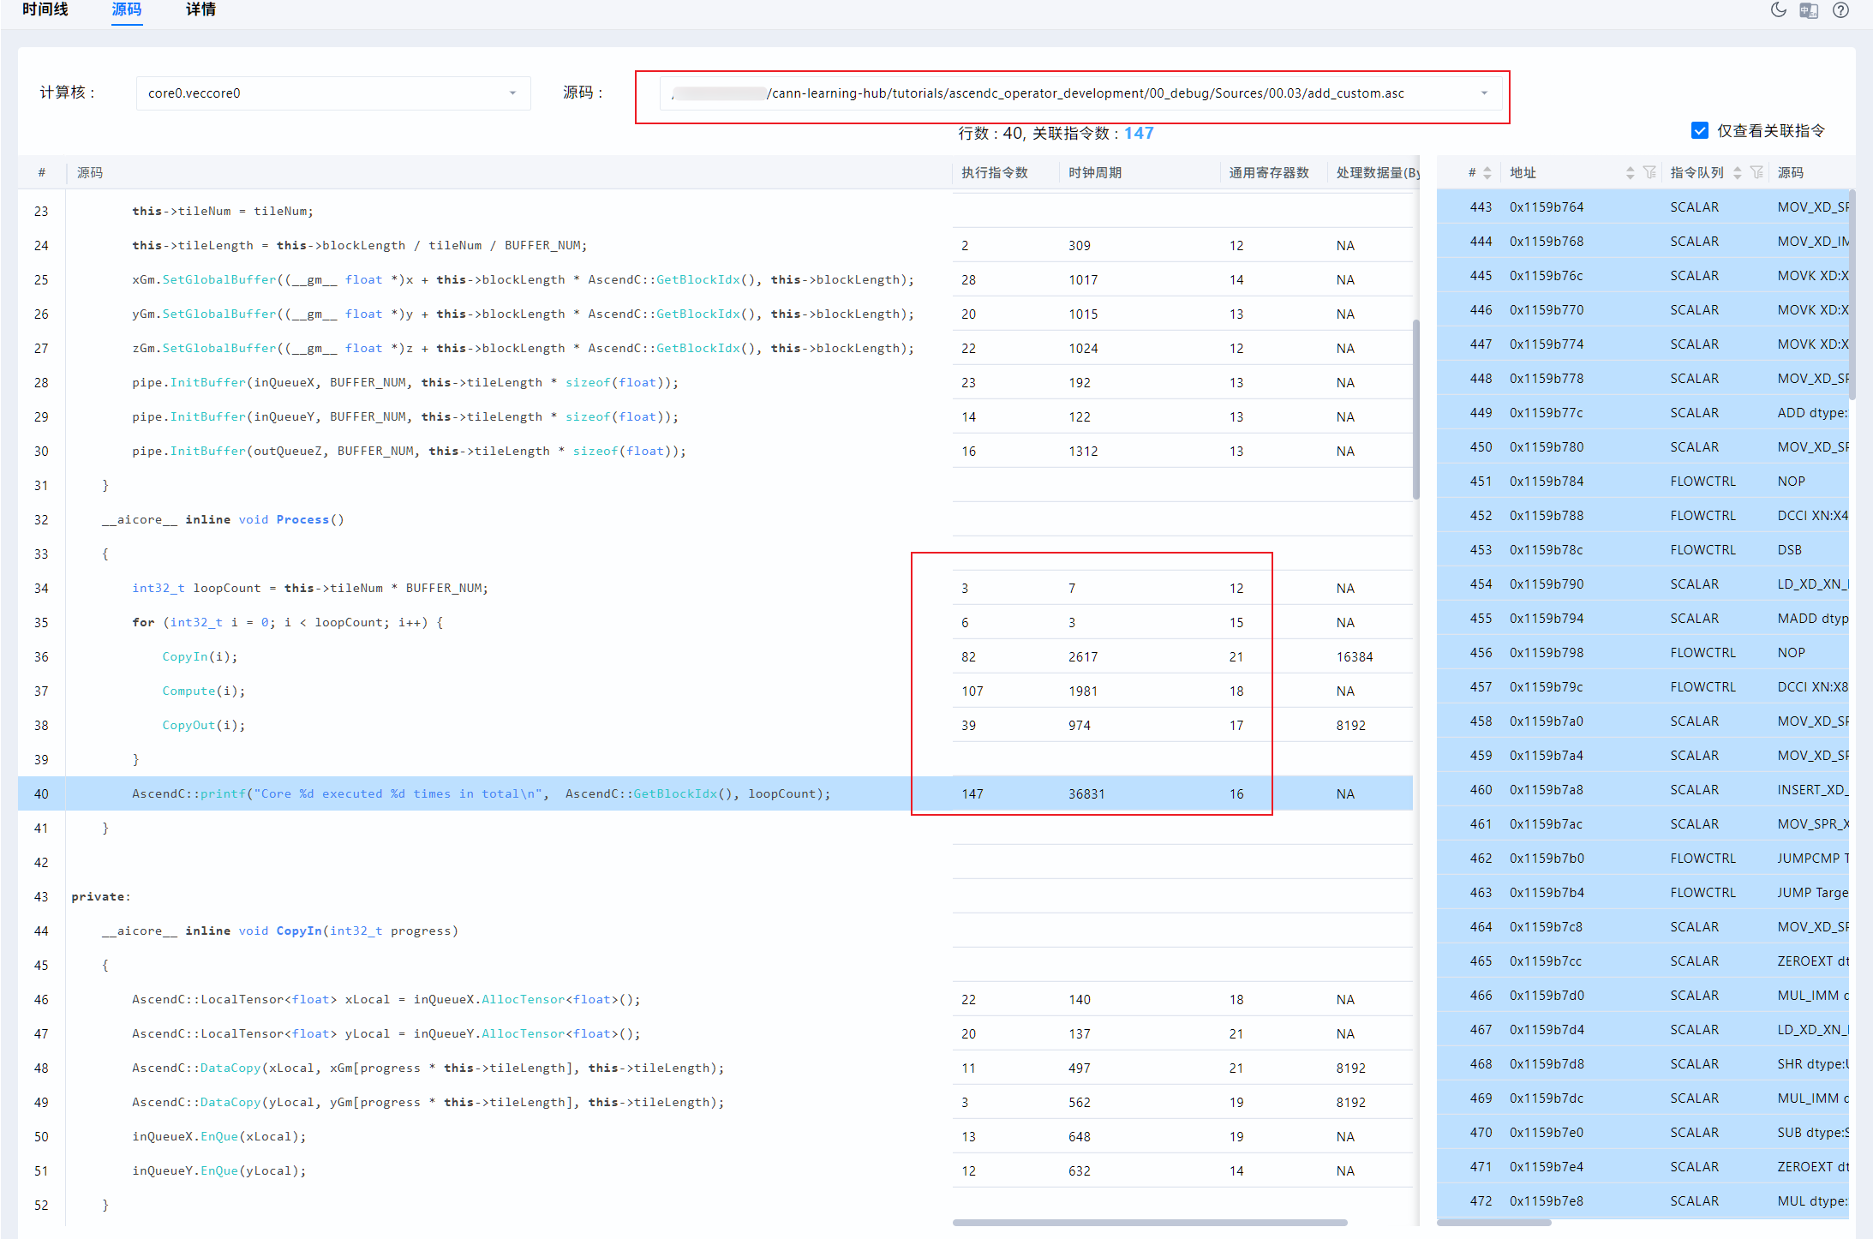Select line 25 xGm.SetGlobalBuffer statement
The image size is (1873, 1239).
[715, 279]
